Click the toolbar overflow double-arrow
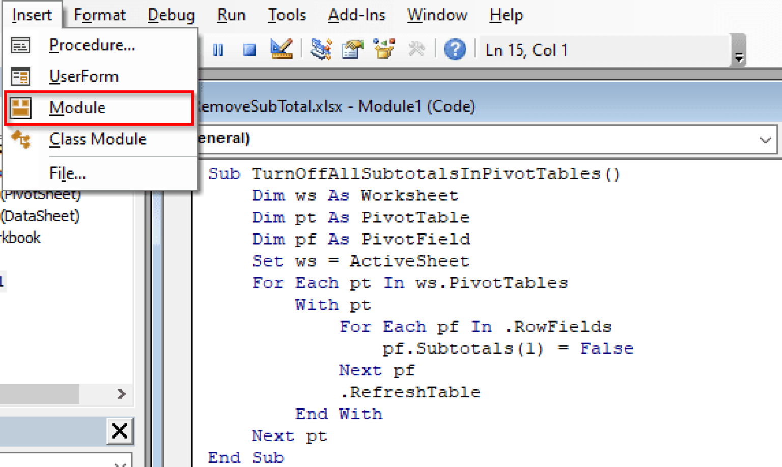Screen dimensions: 782x467 [738, 57]
